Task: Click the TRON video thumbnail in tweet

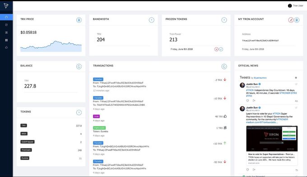Action: (272, 139)
